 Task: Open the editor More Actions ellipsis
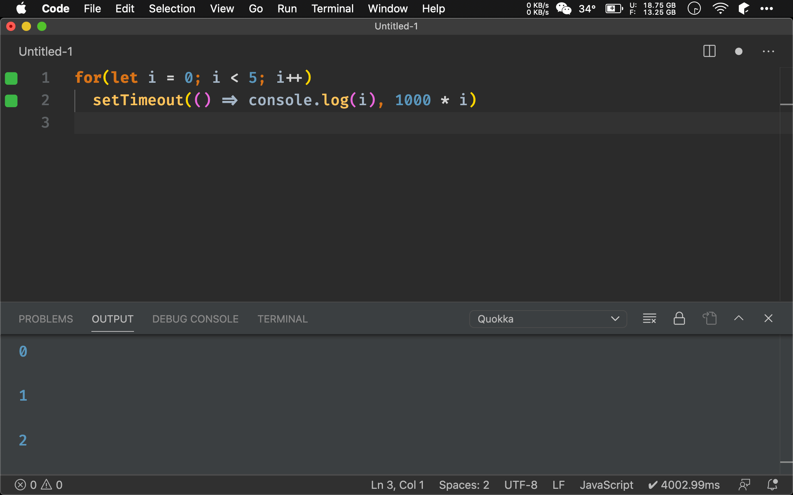click(768, 51)
